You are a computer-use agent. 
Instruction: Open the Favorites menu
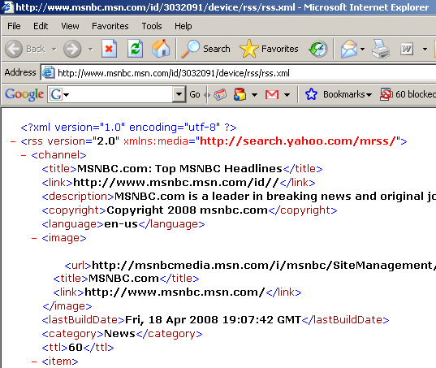point(110,26)
